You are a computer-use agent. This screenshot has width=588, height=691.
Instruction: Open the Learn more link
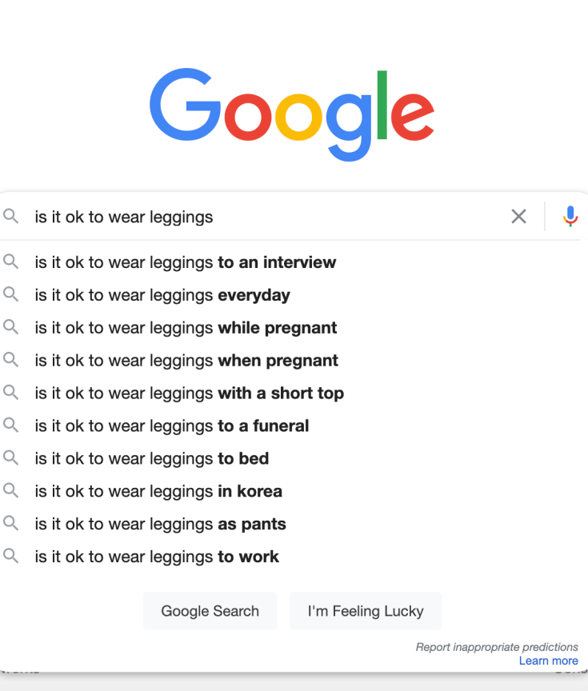tap(548, 661)
